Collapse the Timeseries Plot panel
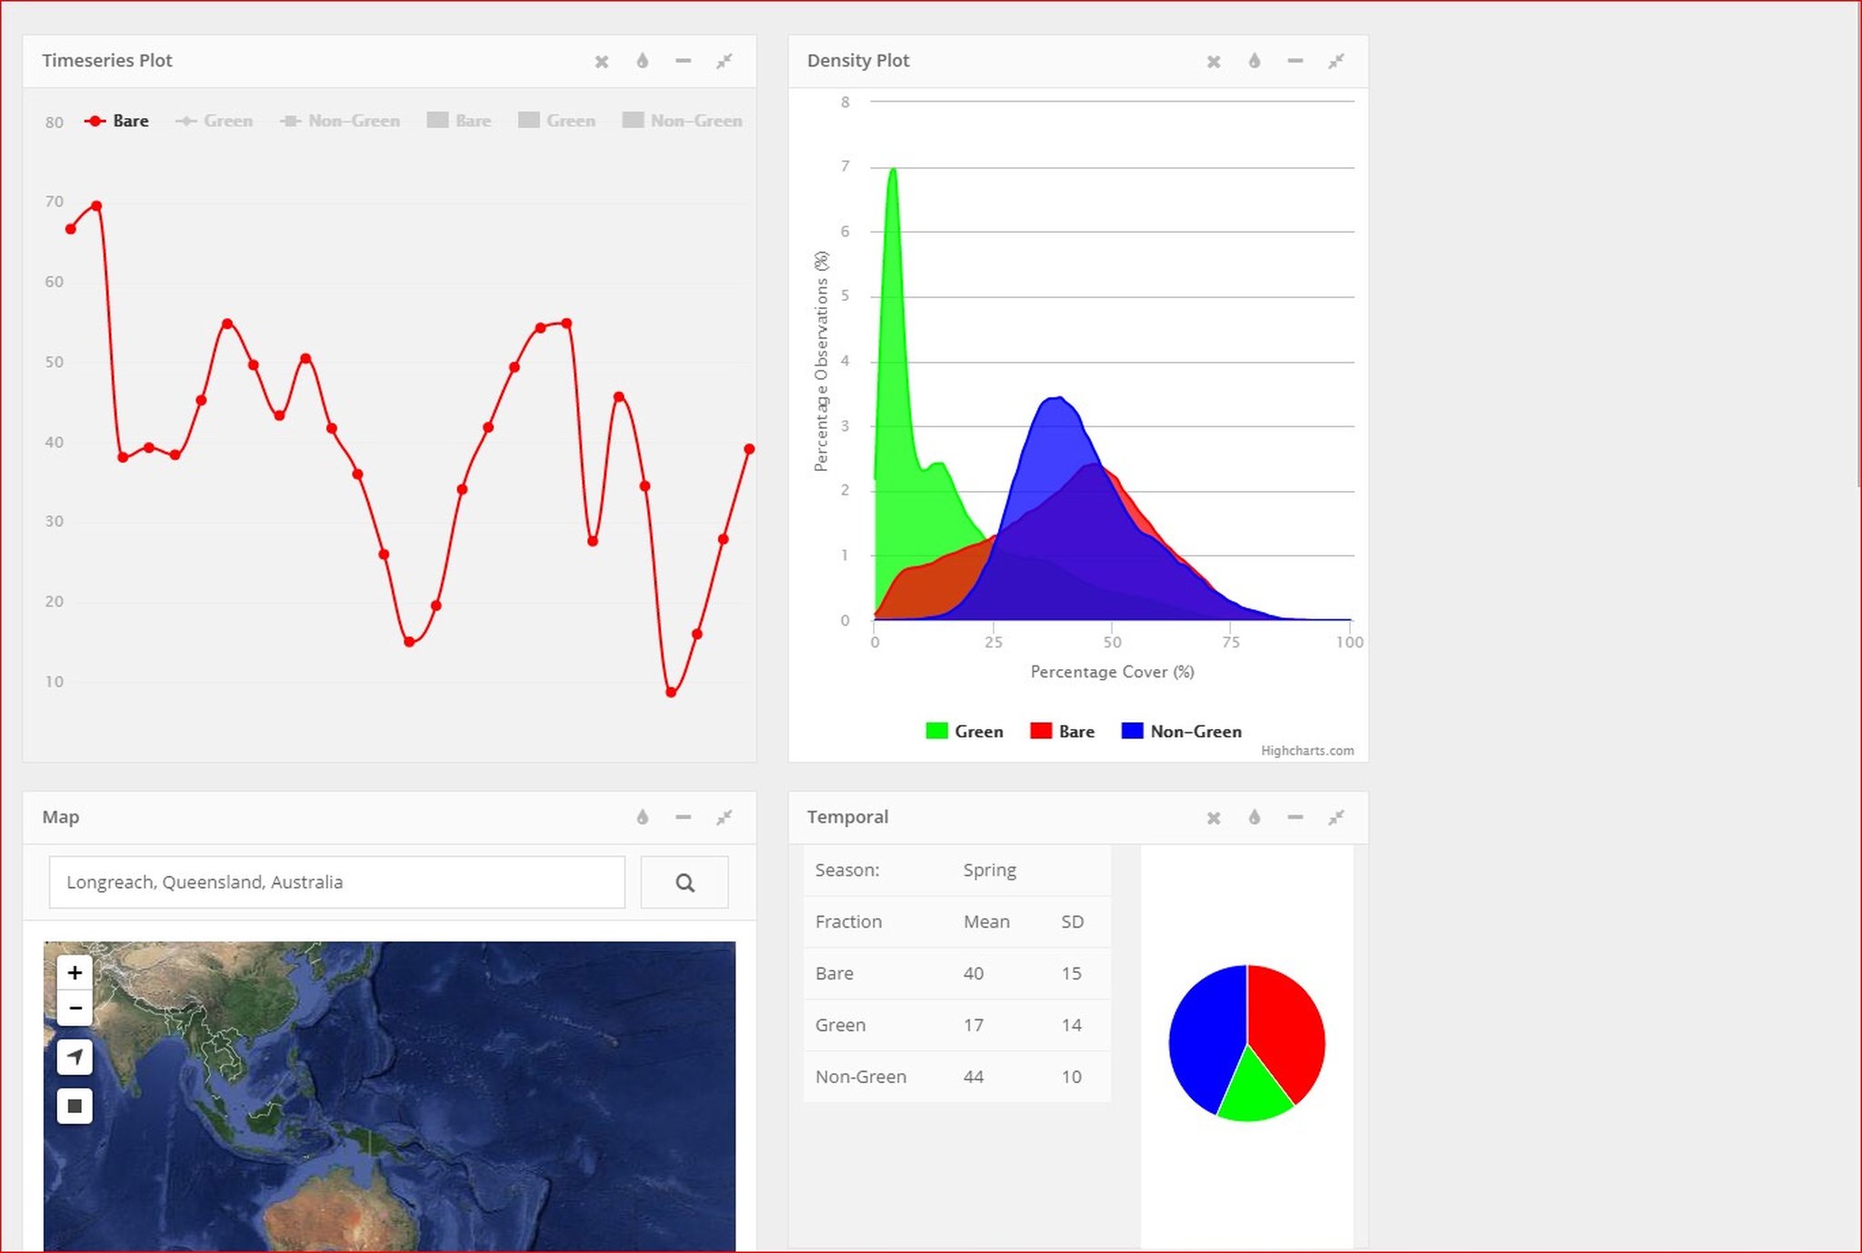Screen dimensions: 1862x1253 point(683,61)
